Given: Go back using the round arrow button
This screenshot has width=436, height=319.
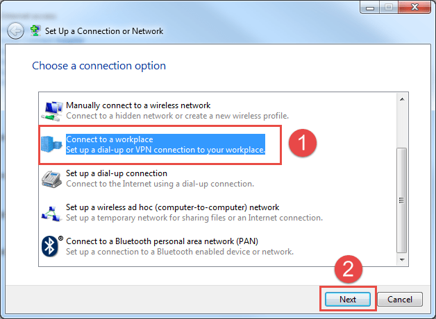Looking at the screenshot, I should tap(15, 31).
